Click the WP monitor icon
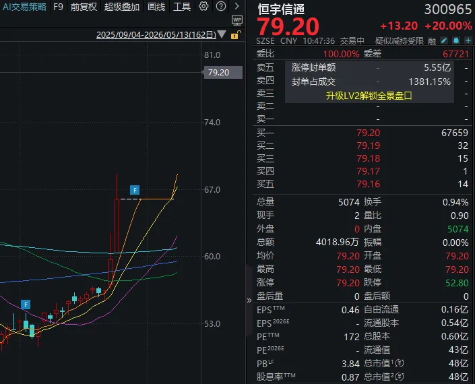The height and width of the screenshot is (384, 475). 237,21
